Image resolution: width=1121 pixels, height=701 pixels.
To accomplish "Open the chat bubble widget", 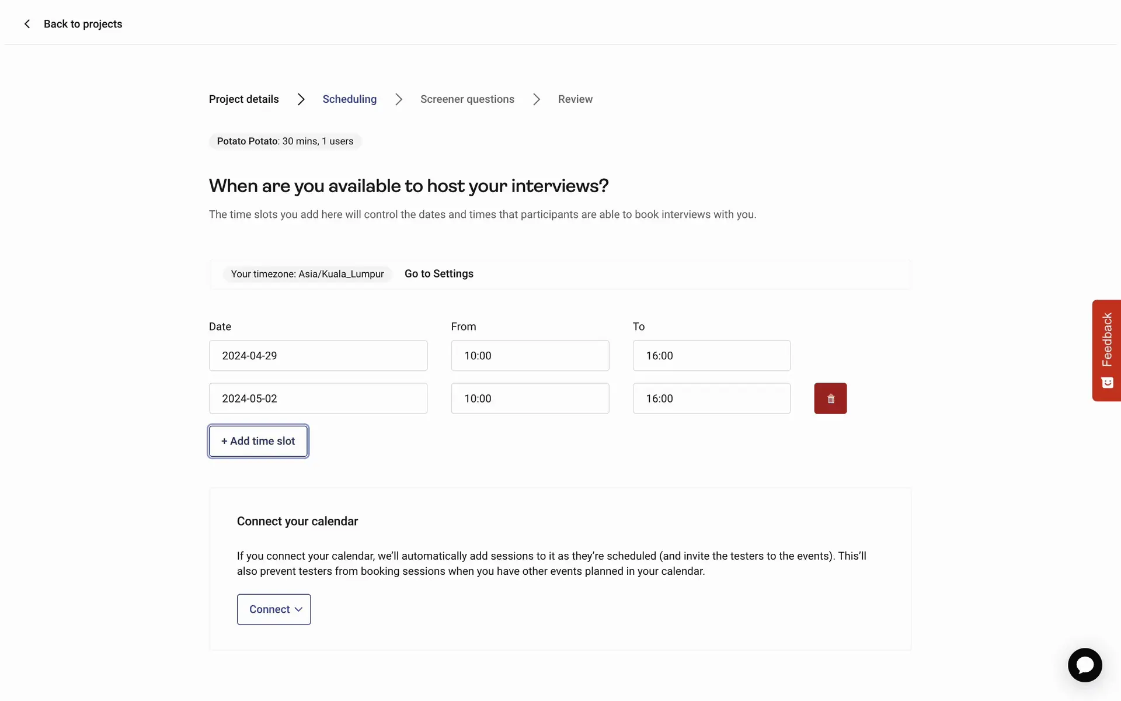I will 1084,665.
